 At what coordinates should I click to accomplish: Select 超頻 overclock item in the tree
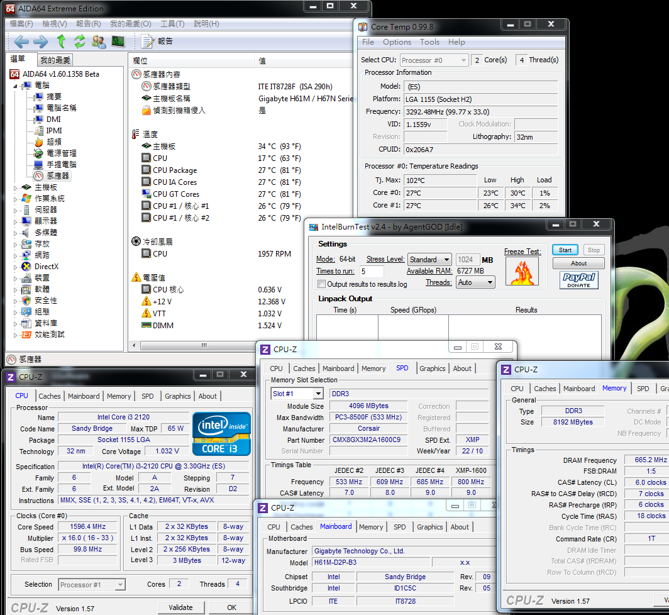tap(54, 142)
